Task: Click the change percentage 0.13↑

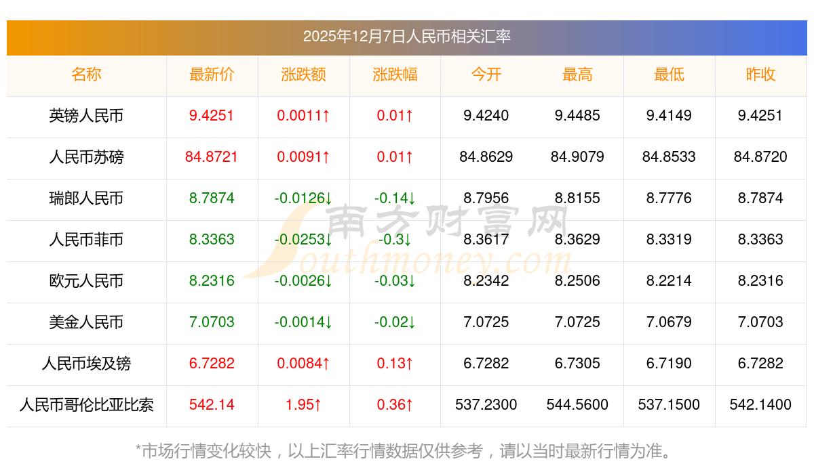Action: tap(395, 364)
